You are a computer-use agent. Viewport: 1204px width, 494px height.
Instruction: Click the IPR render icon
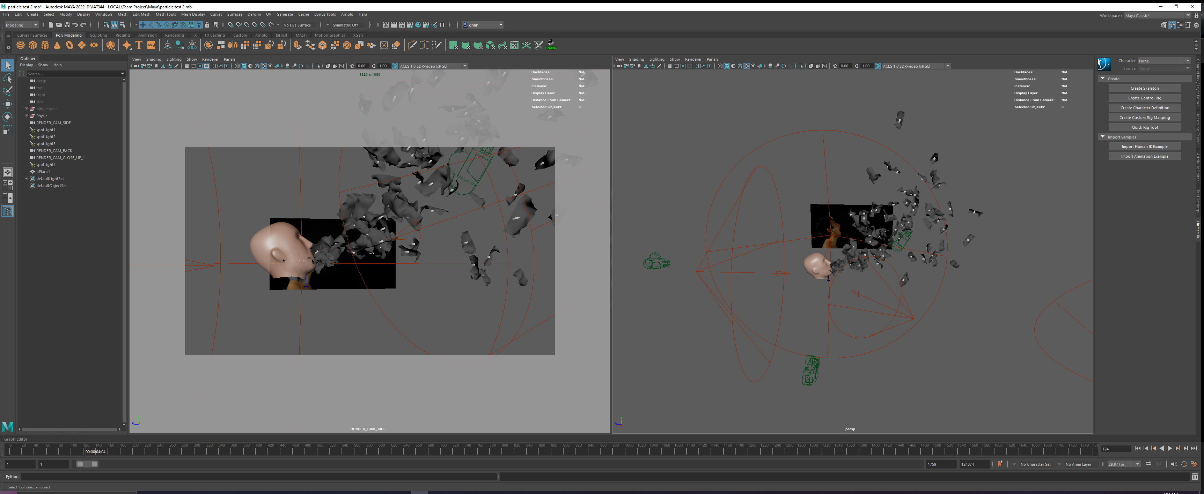pyautogui.click(x=402, y=25)
